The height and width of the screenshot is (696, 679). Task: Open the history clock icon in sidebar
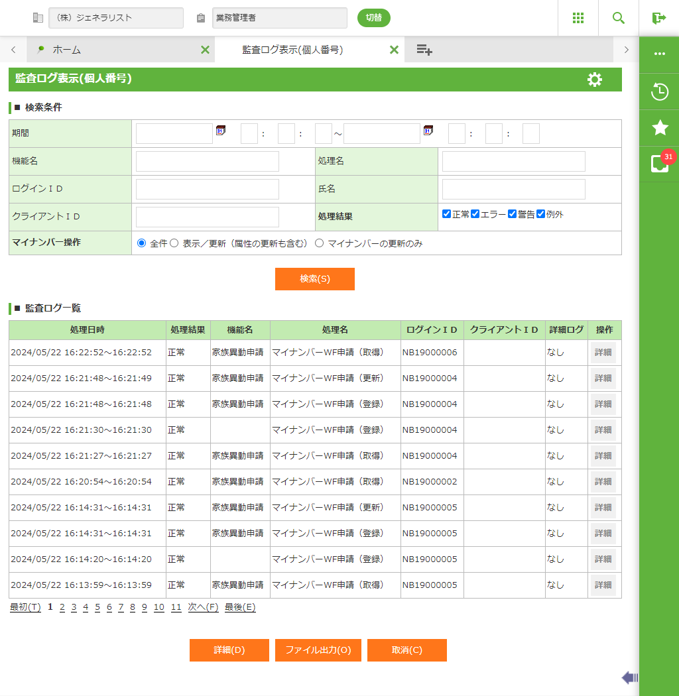(659, 91)
